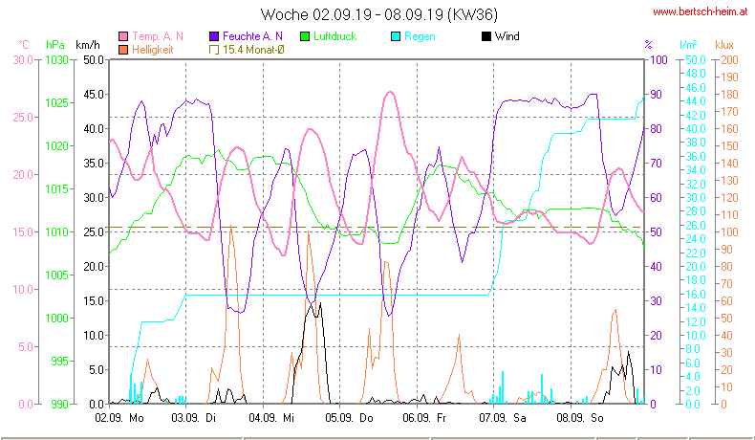Click the km/h axis unit label
This screenshot has height=440, width=755.
click(88, 45)
